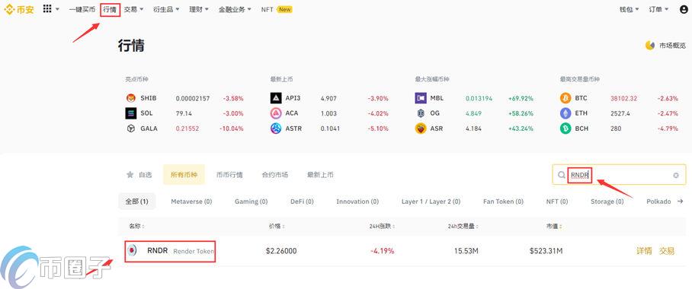The width and height of the screenshot is (692, 289).
Task: Expand the 衍生品 dropdown menu
Action: pos(166,9)
